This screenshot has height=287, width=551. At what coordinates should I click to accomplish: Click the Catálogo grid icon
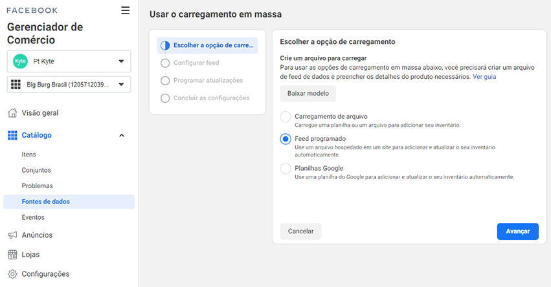click(12, 135)
